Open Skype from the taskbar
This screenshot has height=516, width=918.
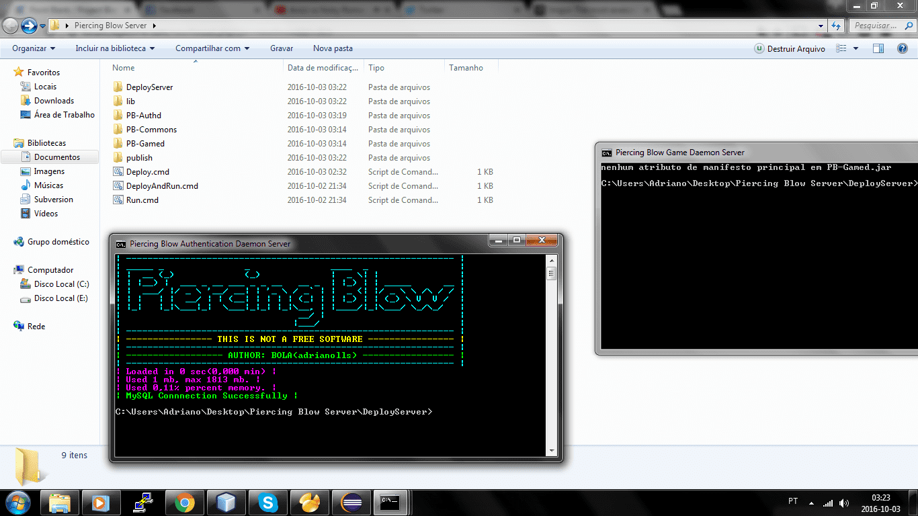[x=267, y=503]
